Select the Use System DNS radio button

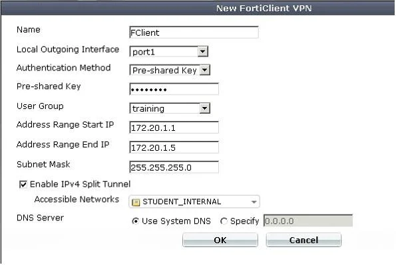point(136,221)
